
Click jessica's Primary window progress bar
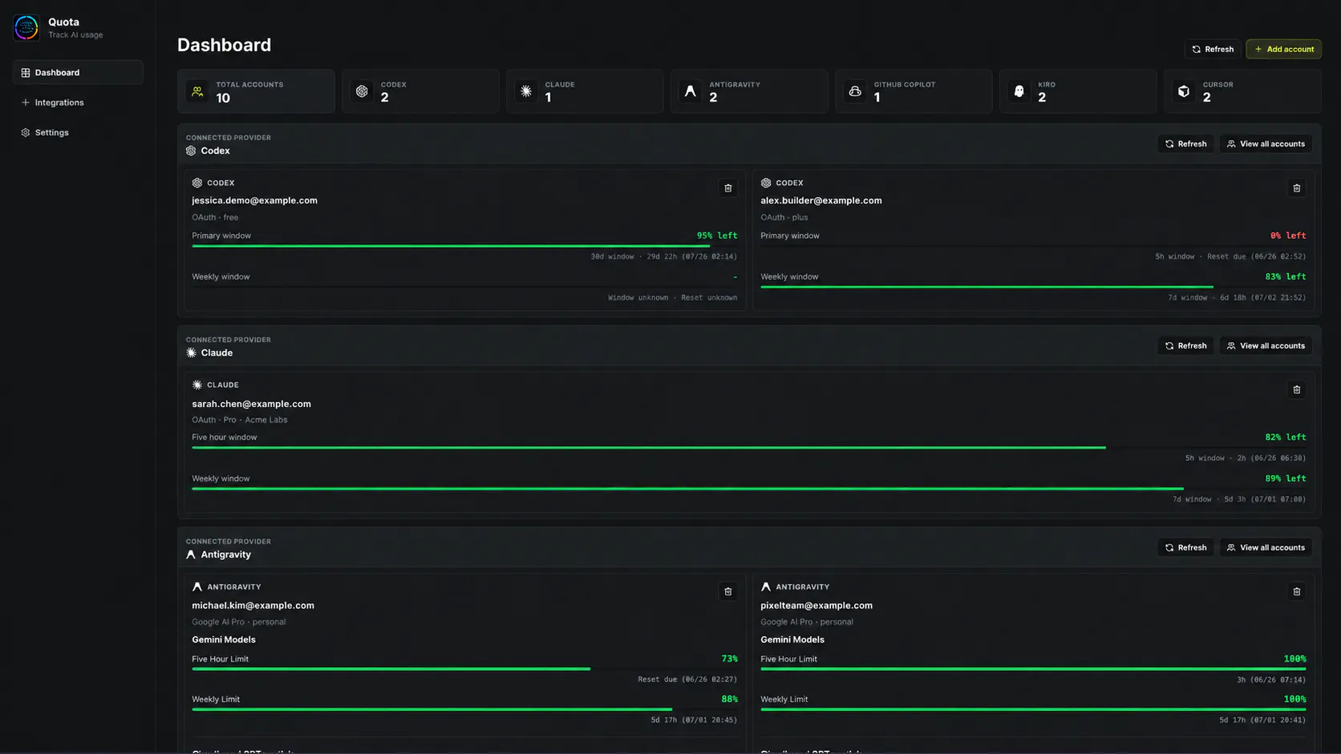pos(464,246)
